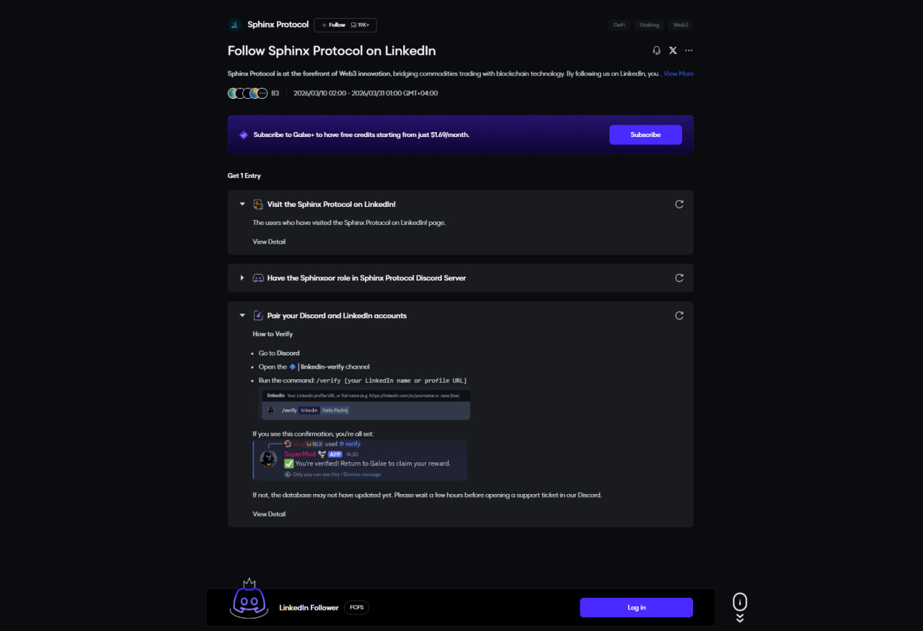The width and height of the screenshot is (923, 631).
Task: Open the three-dot more options menu
Action: pyautogui.click(x=689, y=50)
